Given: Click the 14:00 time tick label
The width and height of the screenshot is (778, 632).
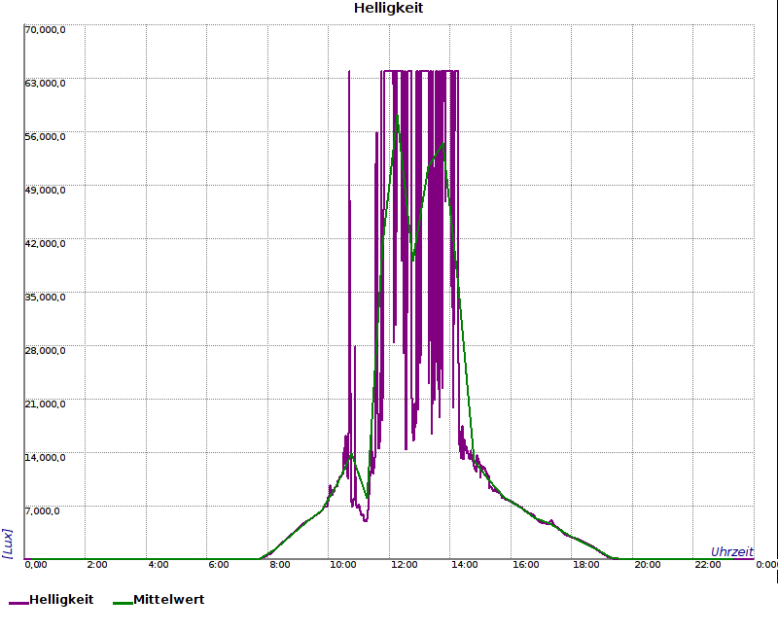Looking at the screenshot, I should click(465, 565).
